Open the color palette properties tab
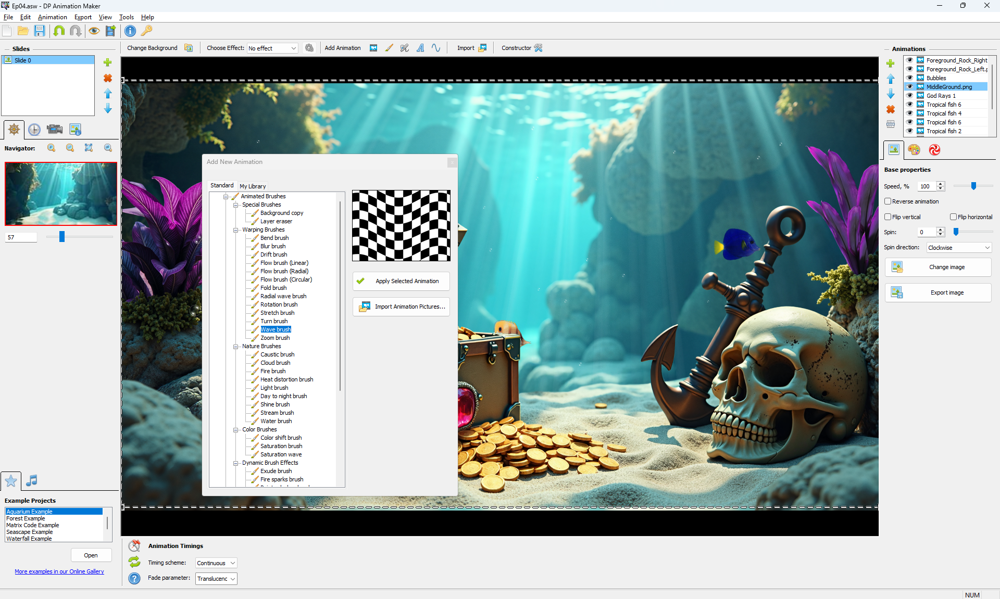The width and height of the screenshot is (1000, 599). [x=914, y=150]
